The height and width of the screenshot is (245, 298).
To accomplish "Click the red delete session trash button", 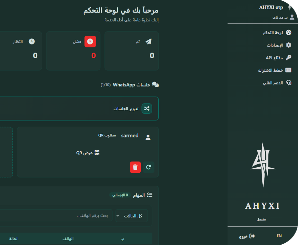I will click(x=135, y=167).
